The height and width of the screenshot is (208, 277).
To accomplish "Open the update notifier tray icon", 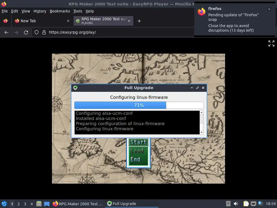I will [x=260, y=203].
